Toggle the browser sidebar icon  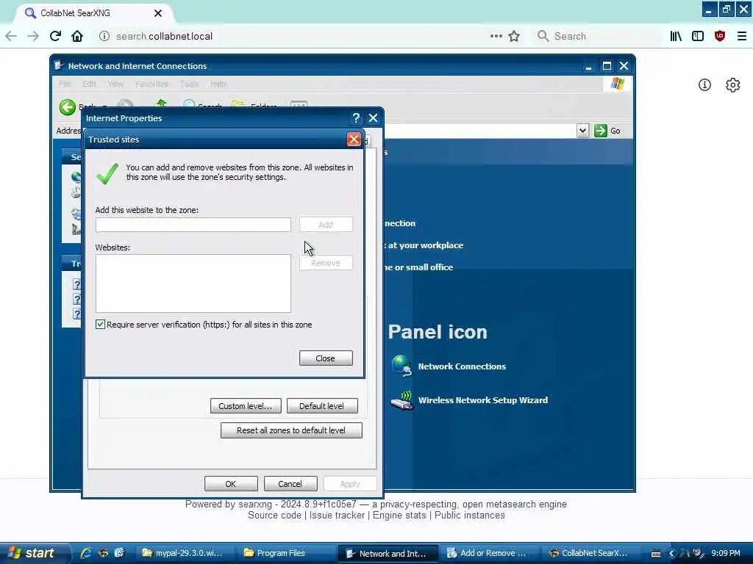tap(698, 36)
